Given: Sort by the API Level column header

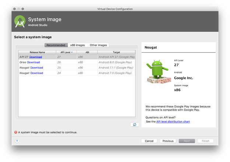Looking at the screenshot, I should pyautogui.click(x=66, y=52).
